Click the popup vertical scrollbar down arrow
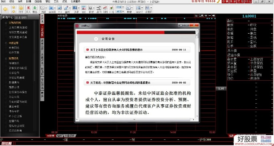 (x=197, y=116)
